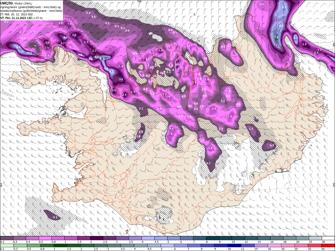Click the '20W' longitude label at top edge

click(139, 1)
